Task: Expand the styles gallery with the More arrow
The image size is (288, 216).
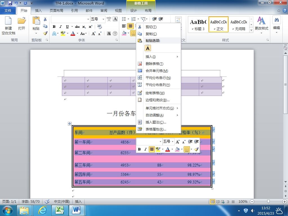Action: 251,30
